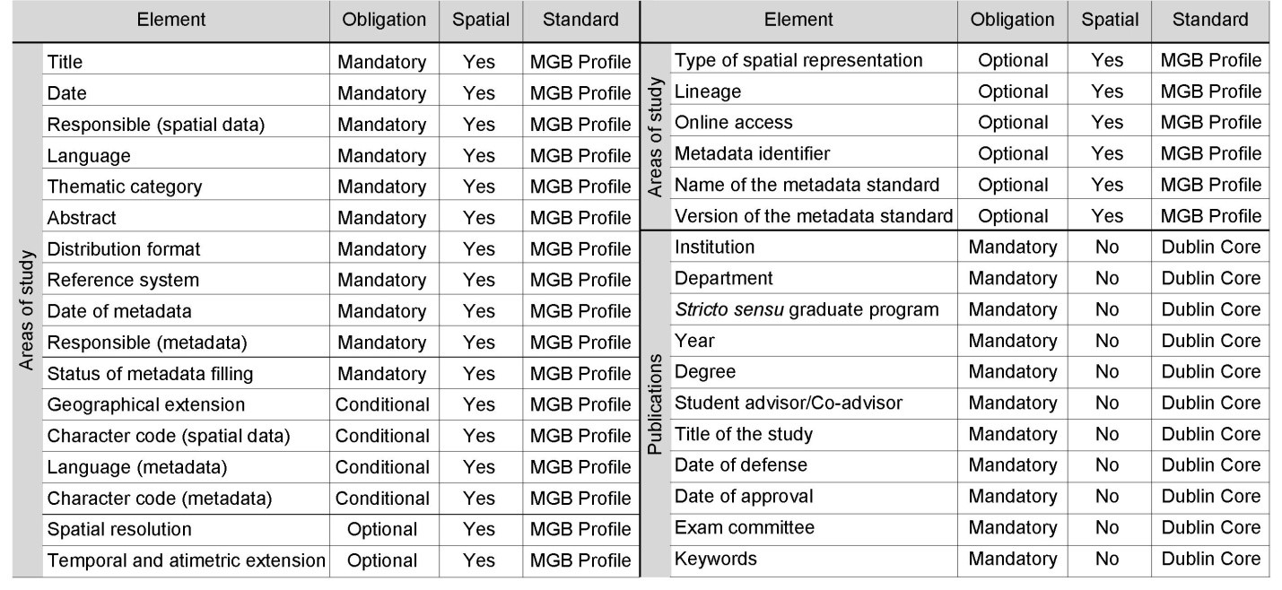Click the "Student advisor/Co-advisor" cell
This screenshot has width=1282, height=590.
click(789, 403)
